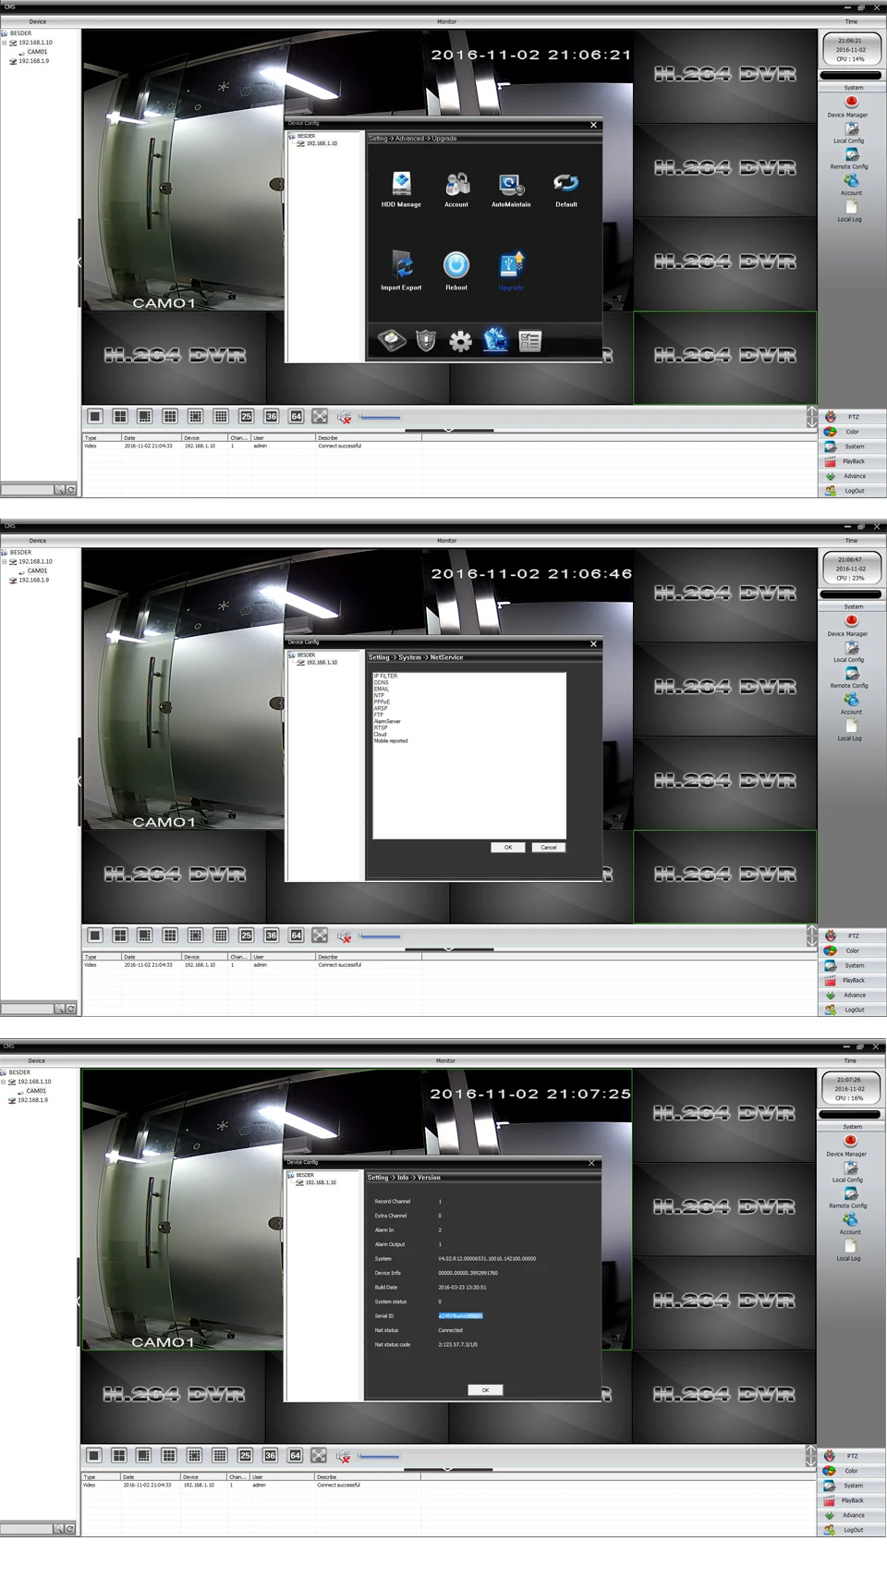Open the Alarm shield icon in the dialog's bottom bar
This screenshot has height=1578, width=887.
(426, 341)
